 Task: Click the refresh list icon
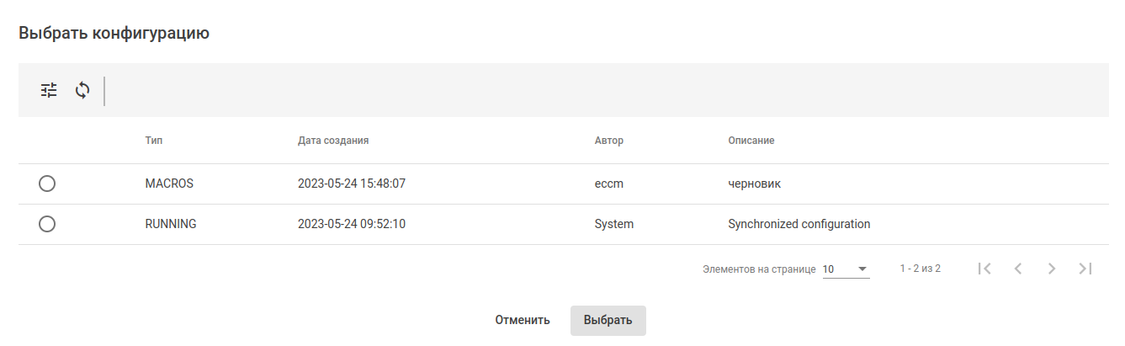[82, 90]
